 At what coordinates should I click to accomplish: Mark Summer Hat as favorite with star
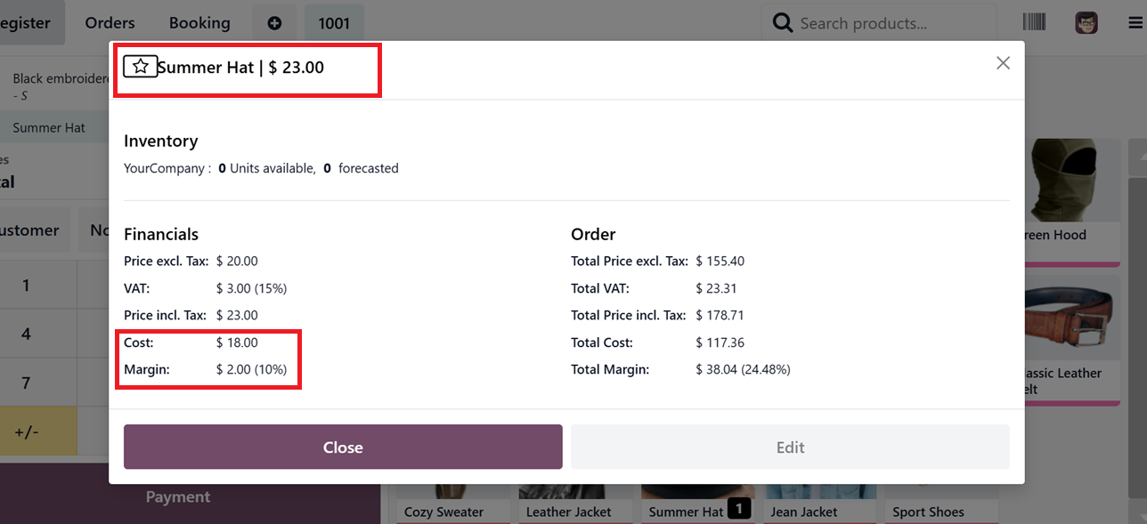(x=140, y=67)
